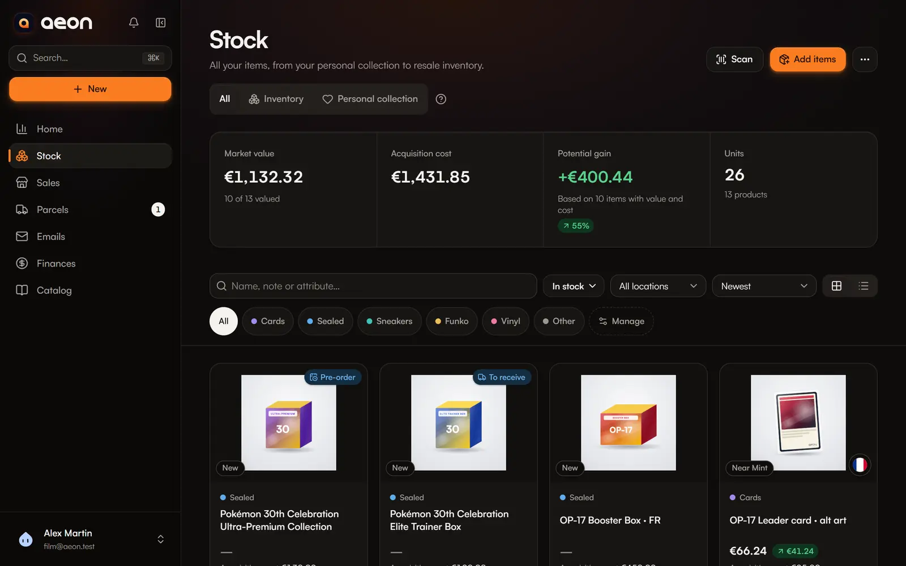Viewport: 906px width, 566px height.
Task: Open Elite Trainer Box product image
Action: pyautogui.click(x=459, y=423)
